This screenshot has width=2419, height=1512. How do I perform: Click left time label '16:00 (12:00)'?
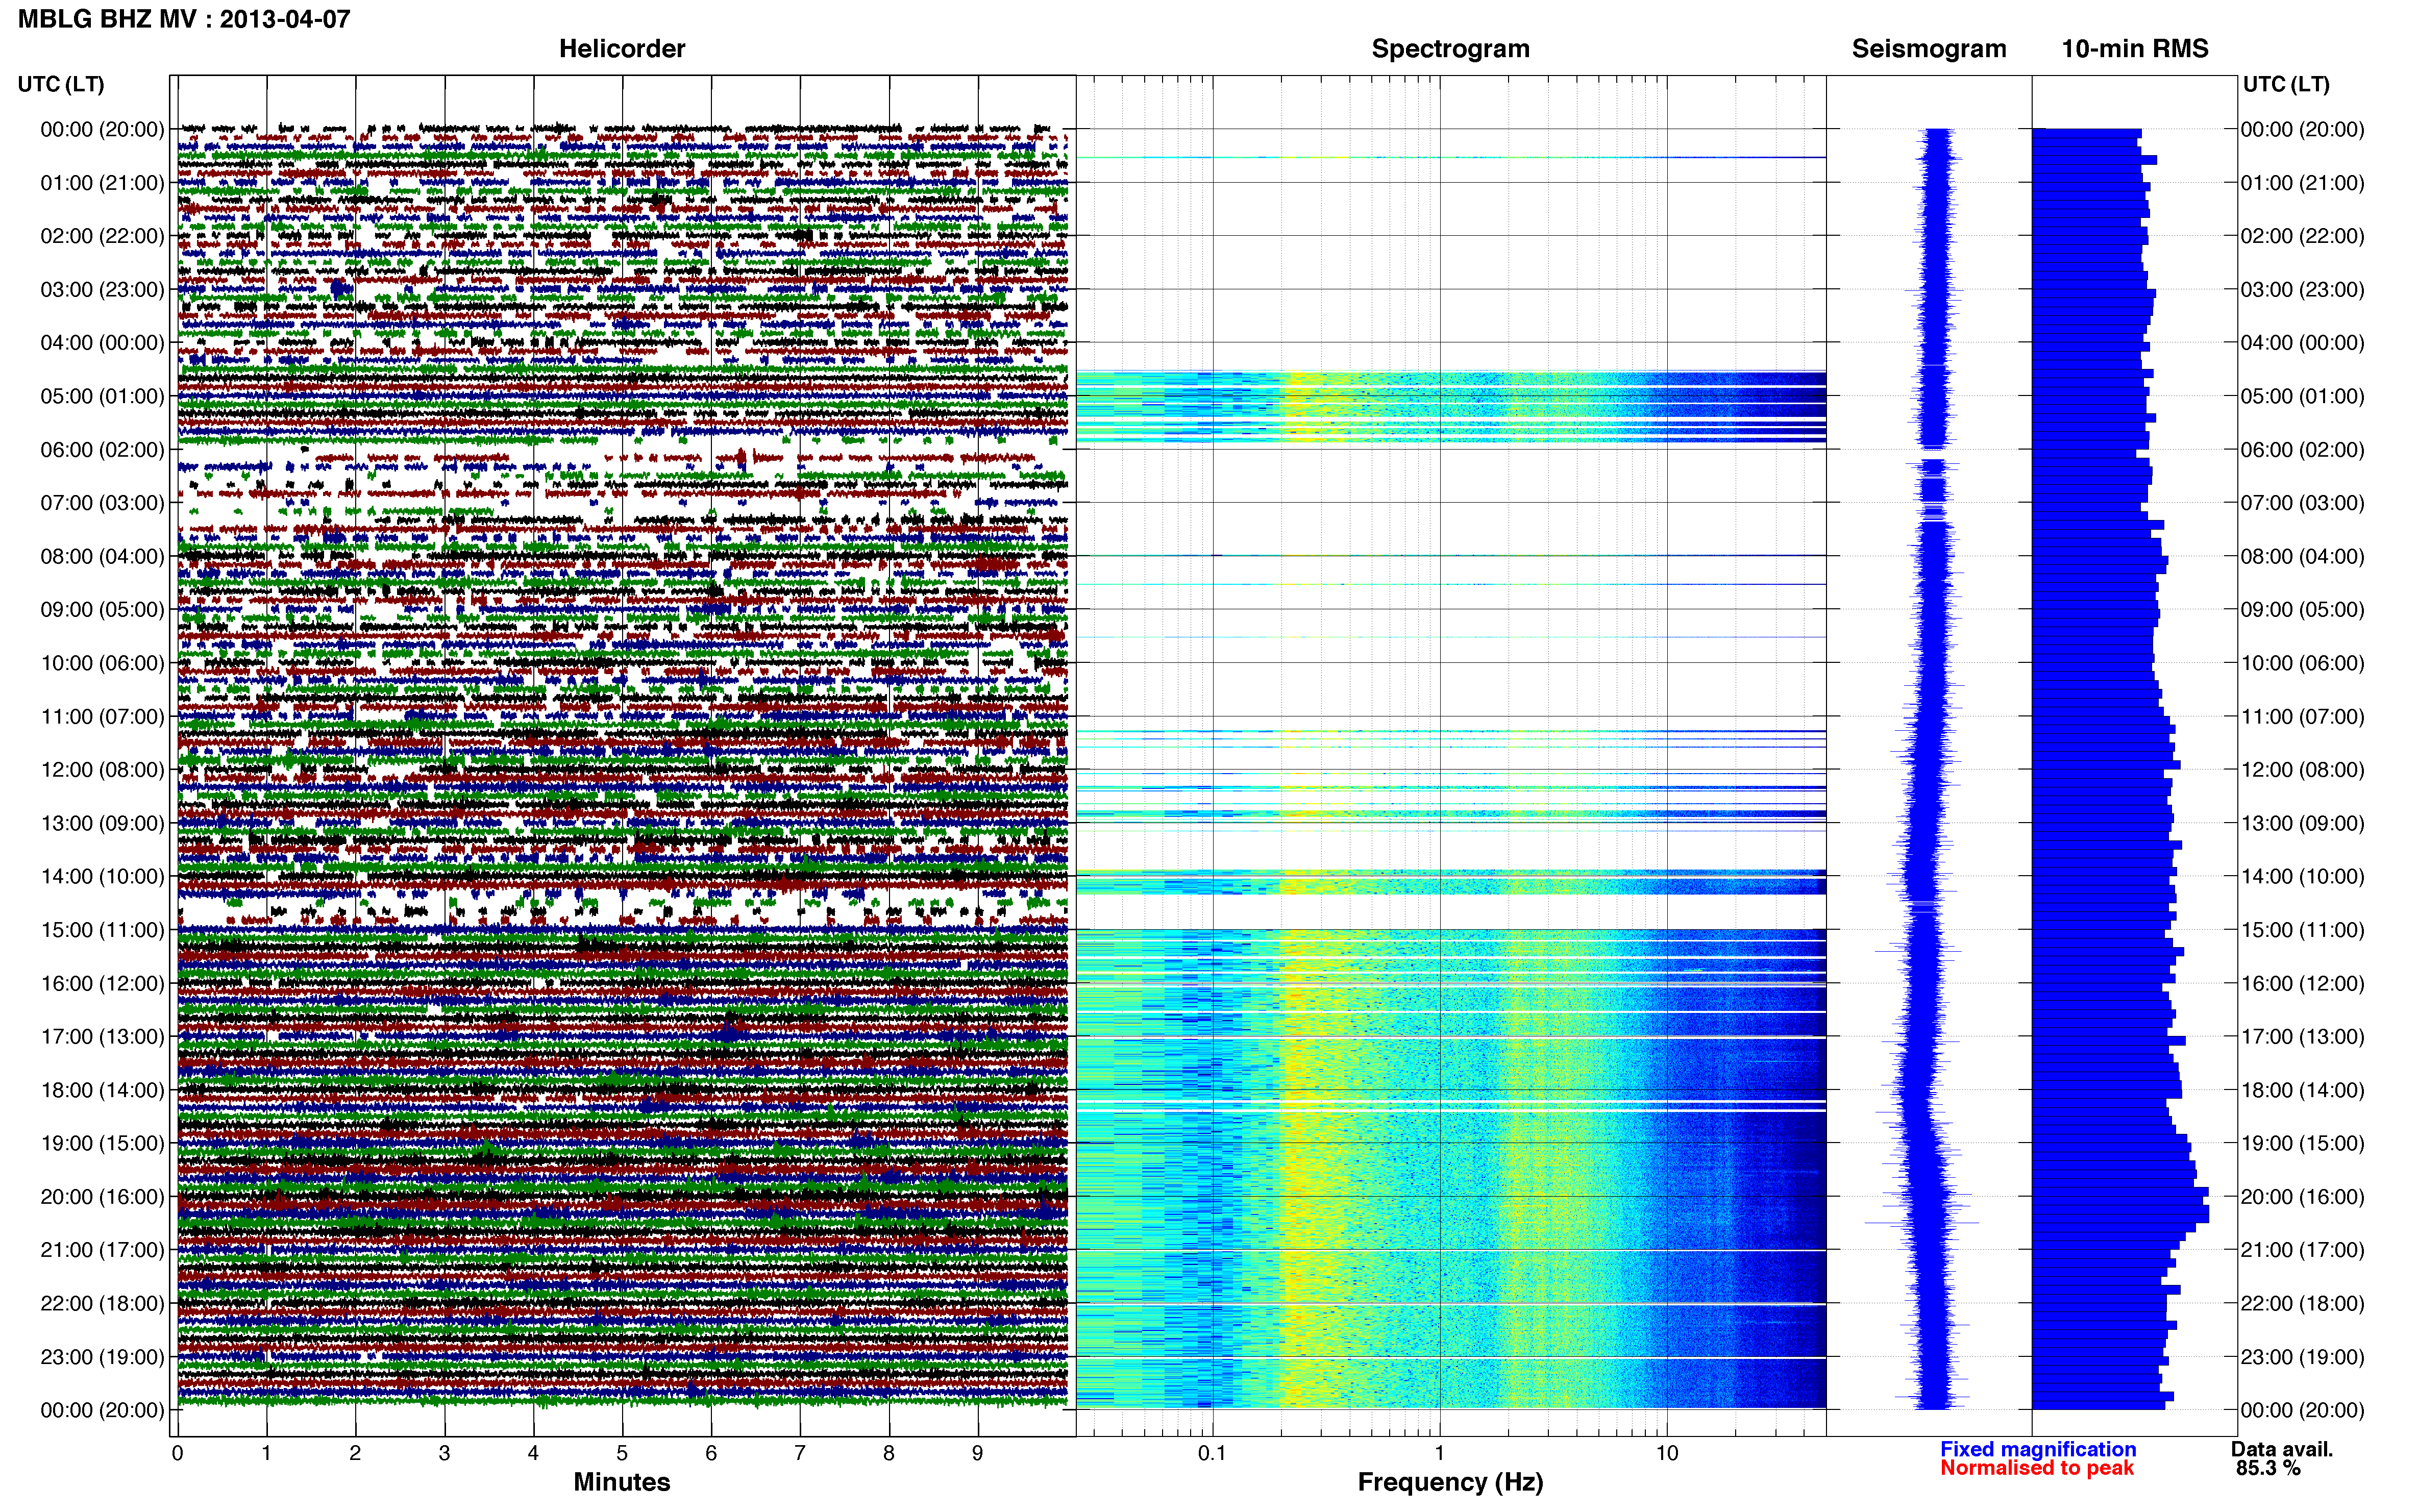coord(102,983)
